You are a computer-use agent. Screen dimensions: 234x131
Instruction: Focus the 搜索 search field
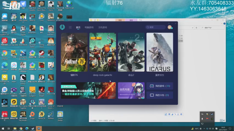pyautogui.click(x=155, y=27)
